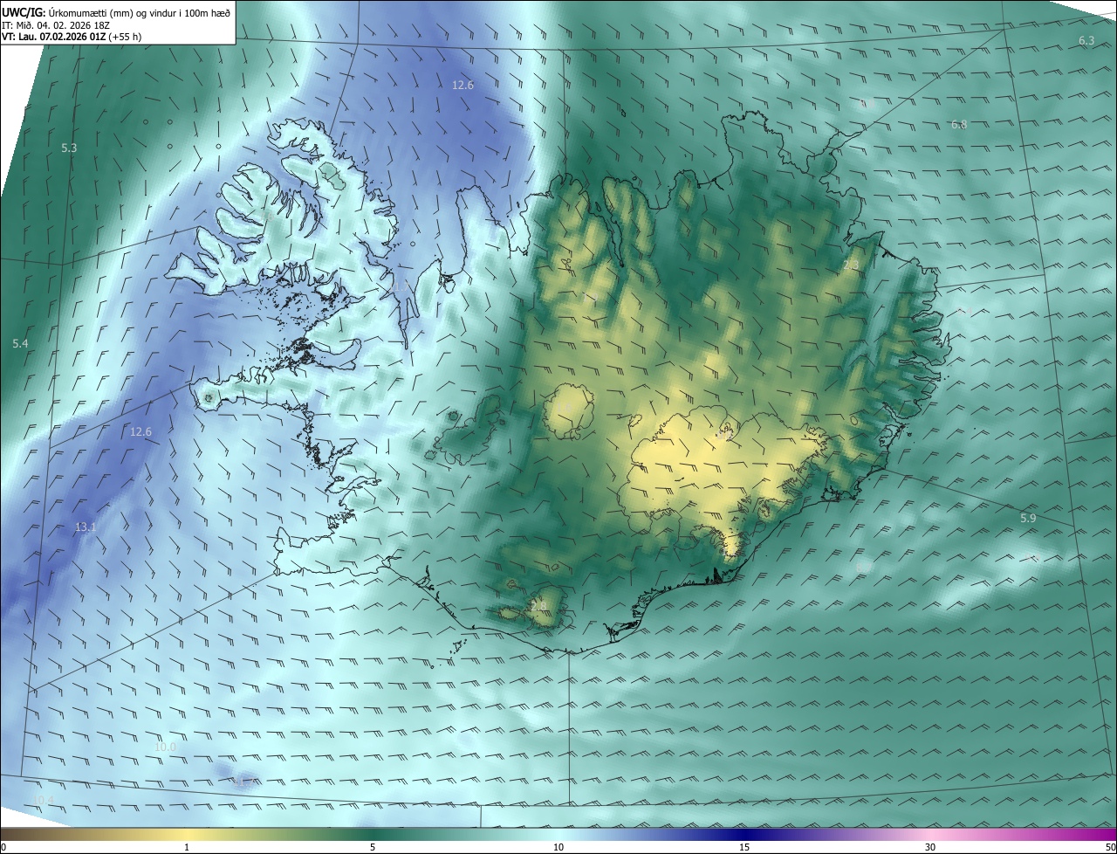This screenshot has height=854, width=1117.
Task: Click the 10.4 value label
Action: click(43, 801)
